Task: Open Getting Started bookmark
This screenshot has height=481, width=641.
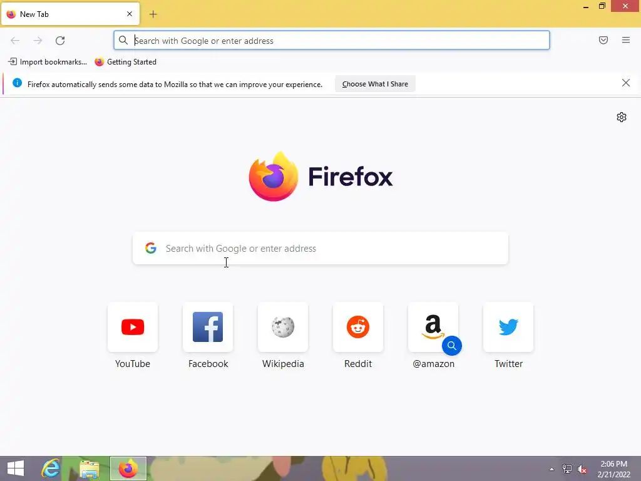Action: click(x=125, y=62)
